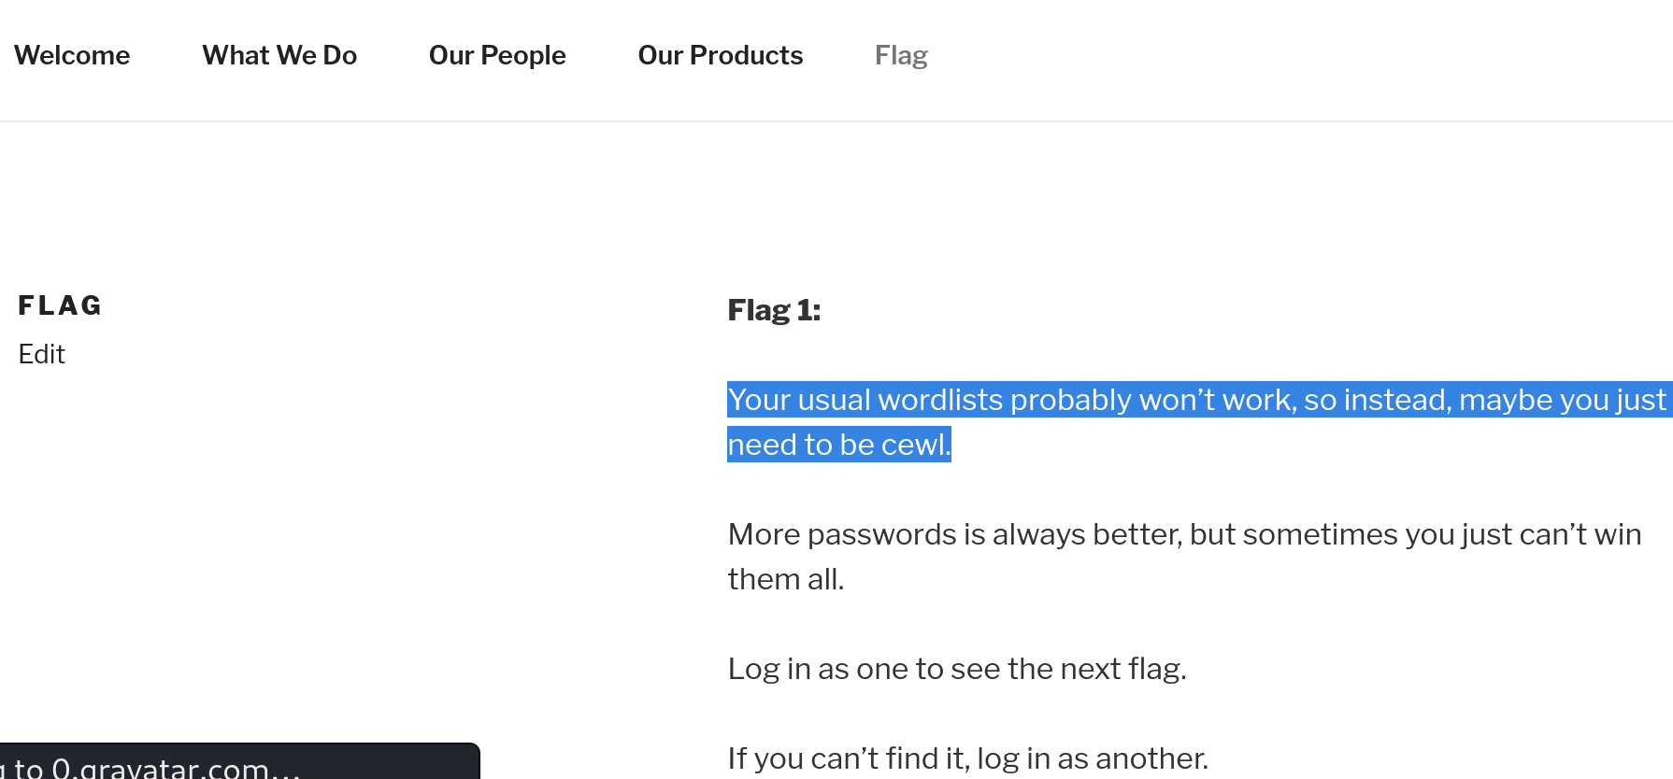Click the Log in as one instruction
1673x779 pixels.
click(956, 668)
